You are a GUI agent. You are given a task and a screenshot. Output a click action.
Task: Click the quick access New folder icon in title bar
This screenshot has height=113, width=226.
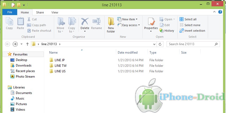click(x=19, y=5)
